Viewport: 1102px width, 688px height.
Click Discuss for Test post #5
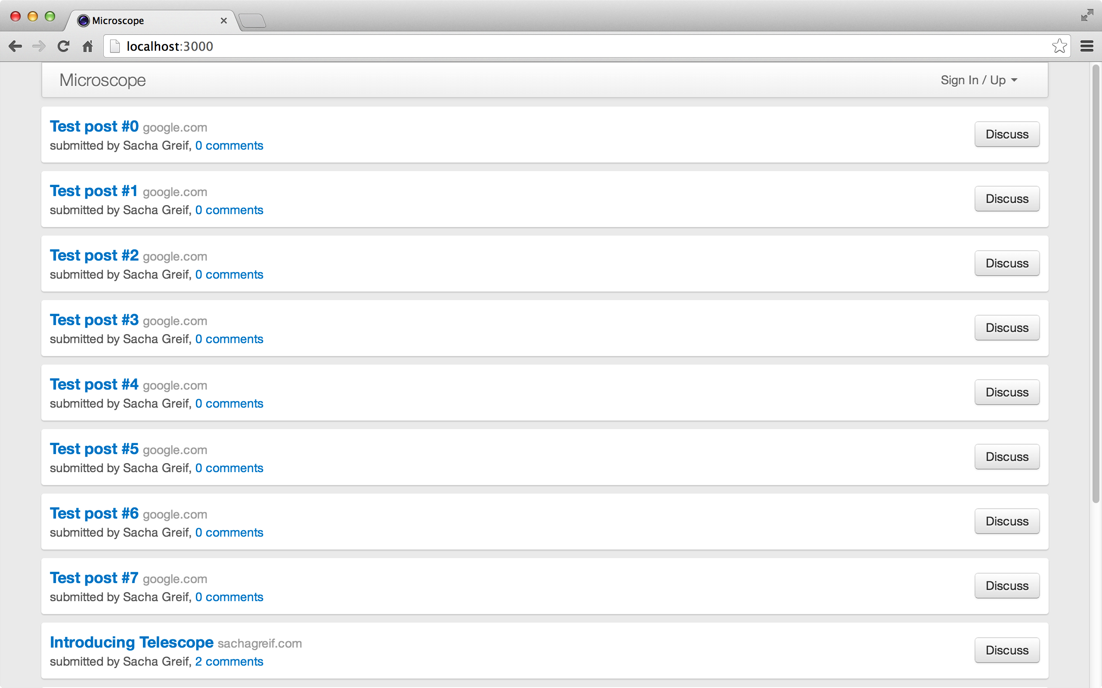[x=1007, y=457]
